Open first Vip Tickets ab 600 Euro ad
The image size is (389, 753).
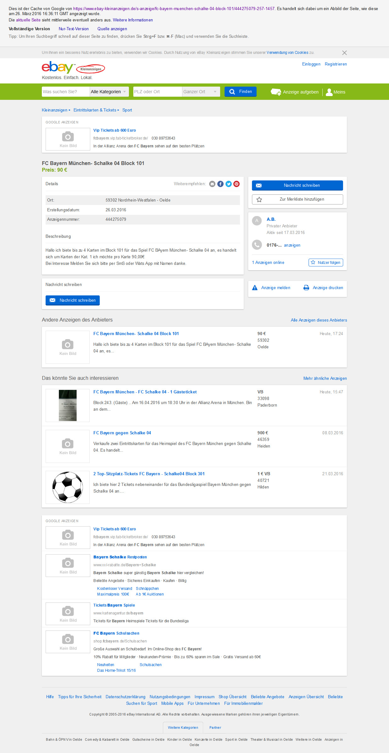pos(115,130)
